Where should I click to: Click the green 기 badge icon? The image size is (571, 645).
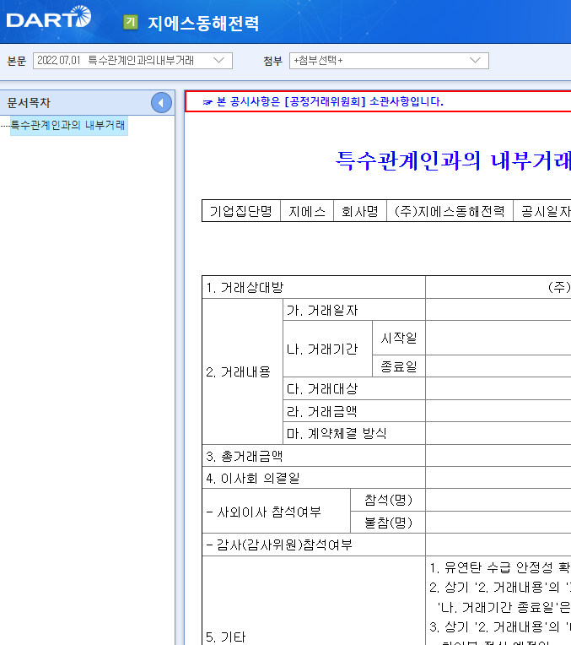point(131,22)
